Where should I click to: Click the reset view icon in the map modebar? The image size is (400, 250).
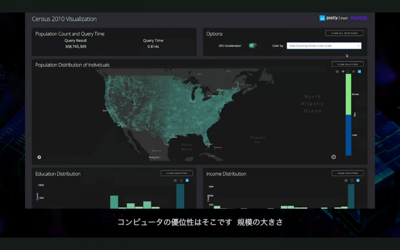click(x=353, y=71)
